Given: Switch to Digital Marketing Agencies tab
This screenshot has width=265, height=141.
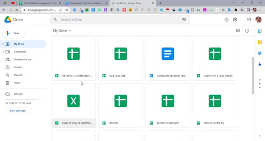Looking at the screenshot, I should pyautogui.click(x=40, y=3).
